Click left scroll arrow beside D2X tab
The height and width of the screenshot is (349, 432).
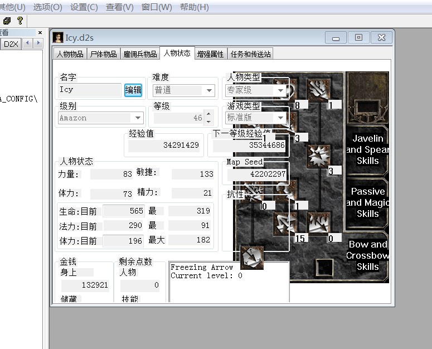(x=27, y=43)
